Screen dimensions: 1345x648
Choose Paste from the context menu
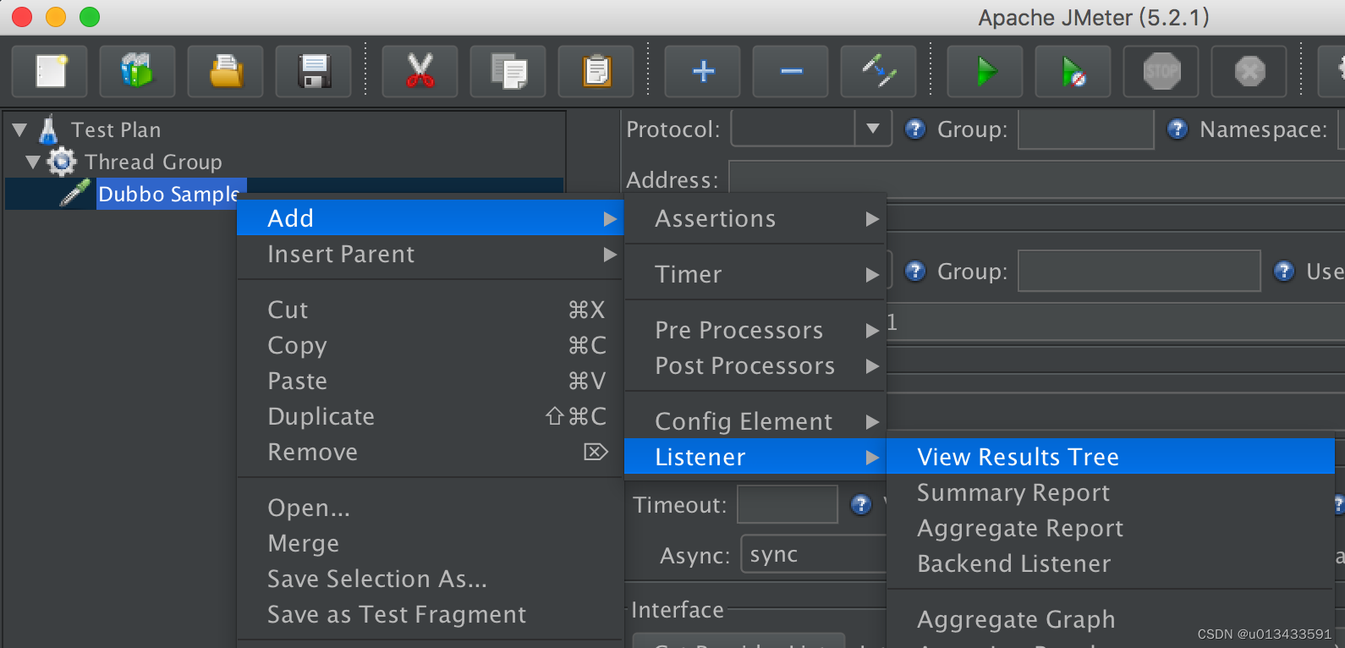(x=431, y=382)
